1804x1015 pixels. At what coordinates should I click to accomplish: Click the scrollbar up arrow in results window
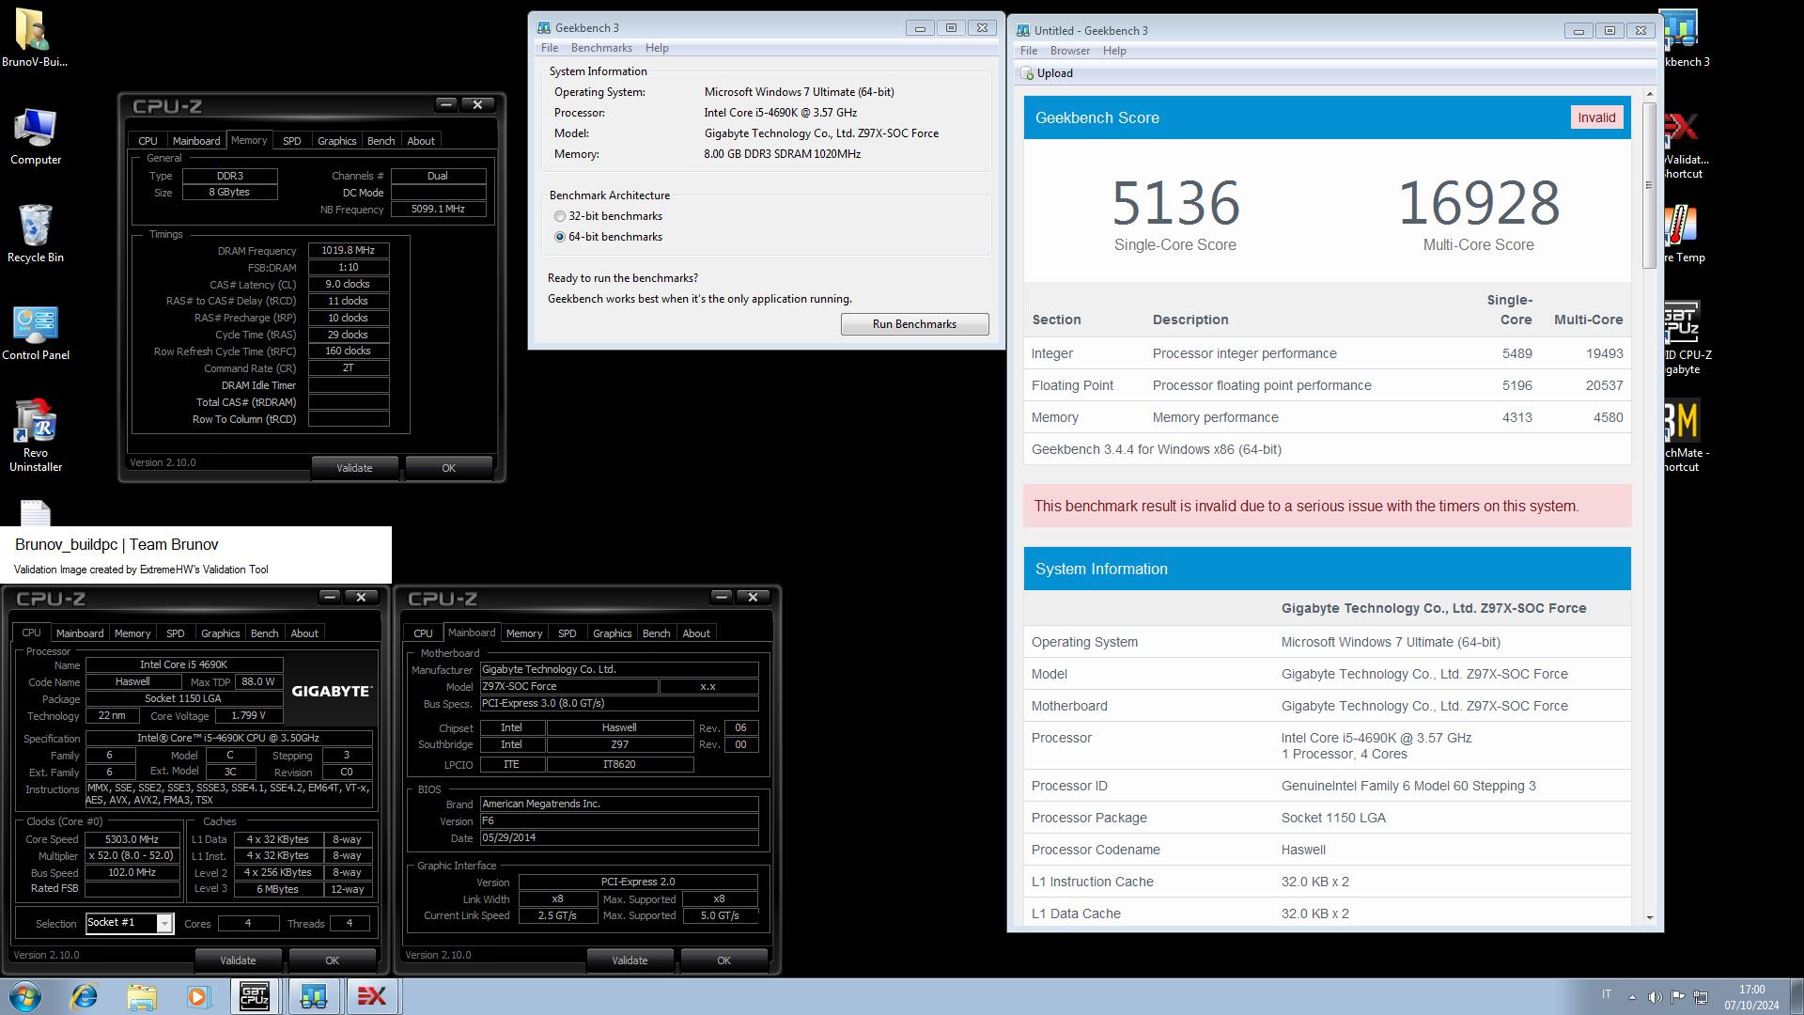(1649, 95)
